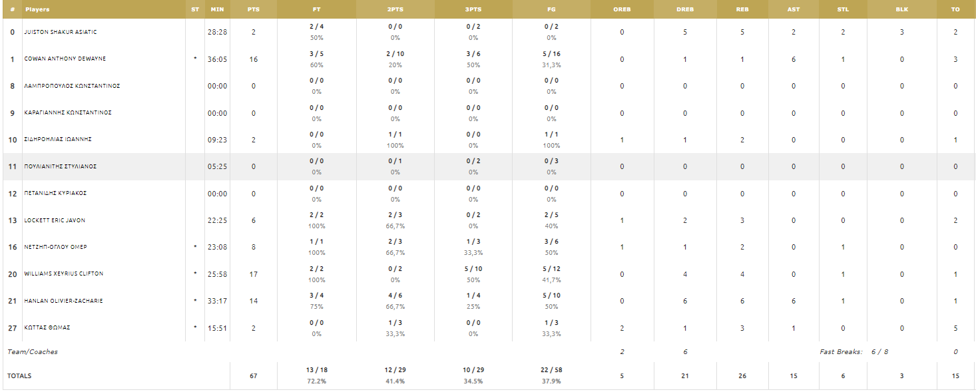The image size is (976, 392).
Task: Select the FT column header
Action: pos(316,9)
